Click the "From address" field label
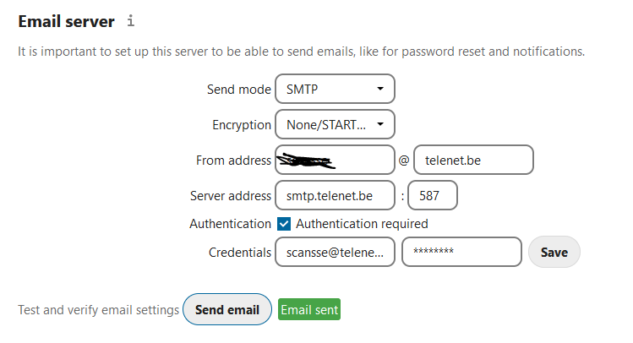 [233, 160]
